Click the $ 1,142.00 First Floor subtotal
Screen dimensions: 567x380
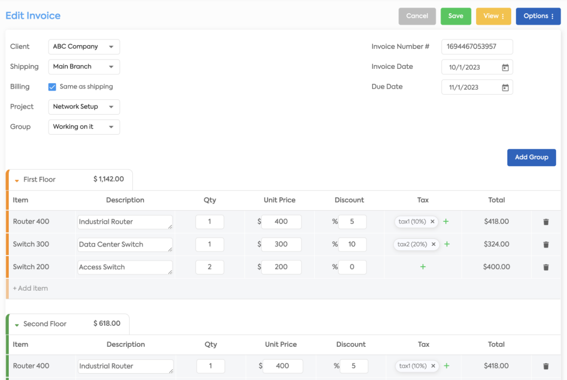[109, 179]
